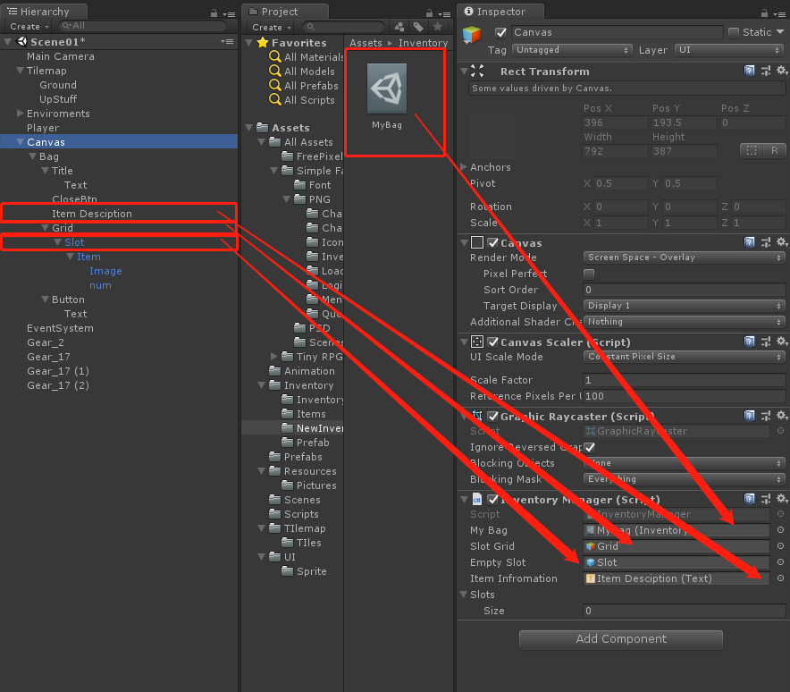The width and height of the screenshot is (790, 692).
Task: Disable the Canvas component checkbox
Action: [x=493, y=243]
